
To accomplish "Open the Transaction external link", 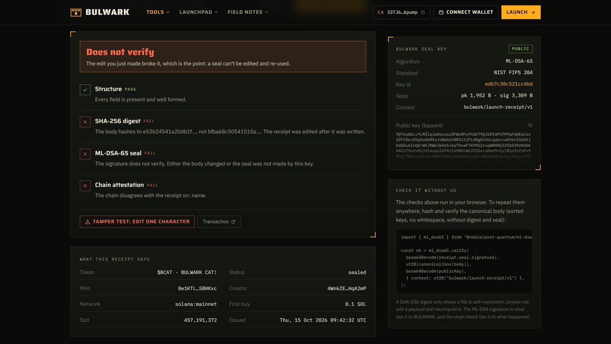I will (x=219, y=222).
